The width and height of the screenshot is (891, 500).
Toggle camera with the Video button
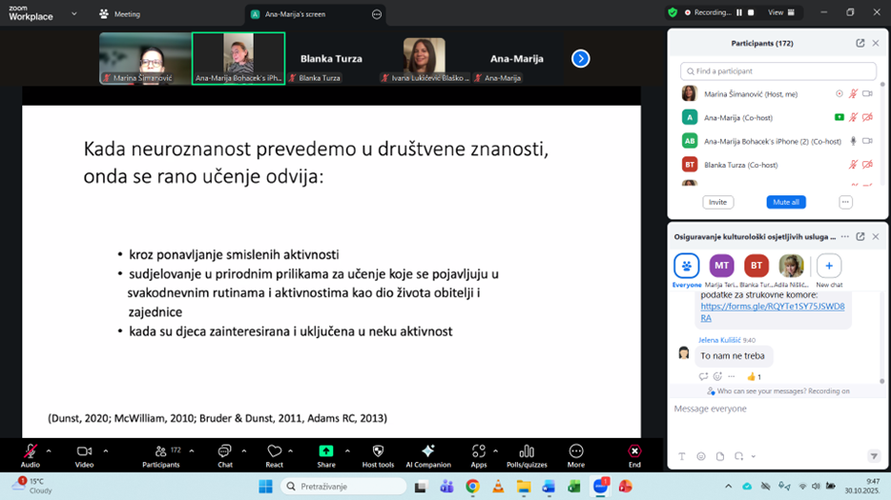[x=84, y=451]
